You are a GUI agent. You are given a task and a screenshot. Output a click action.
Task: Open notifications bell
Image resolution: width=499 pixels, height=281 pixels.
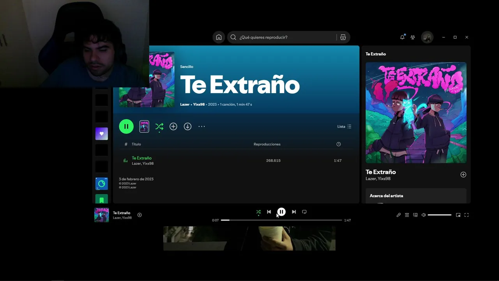402,37
